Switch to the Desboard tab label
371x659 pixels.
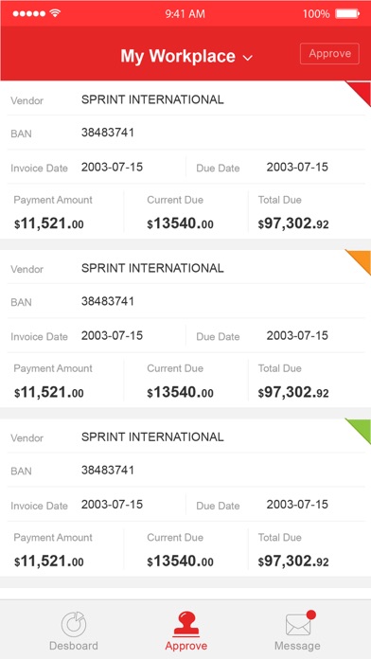click(74, 646)
